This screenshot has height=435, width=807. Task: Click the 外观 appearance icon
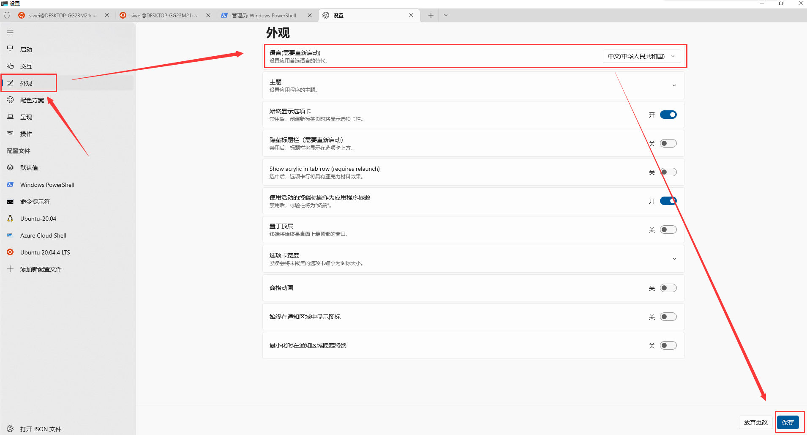tap(10, 83)
